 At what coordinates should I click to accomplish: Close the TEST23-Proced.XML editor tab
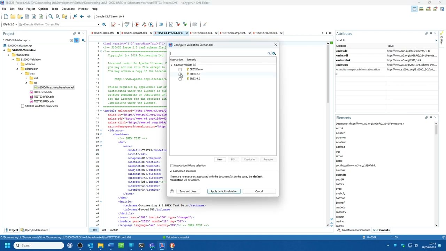186,33
